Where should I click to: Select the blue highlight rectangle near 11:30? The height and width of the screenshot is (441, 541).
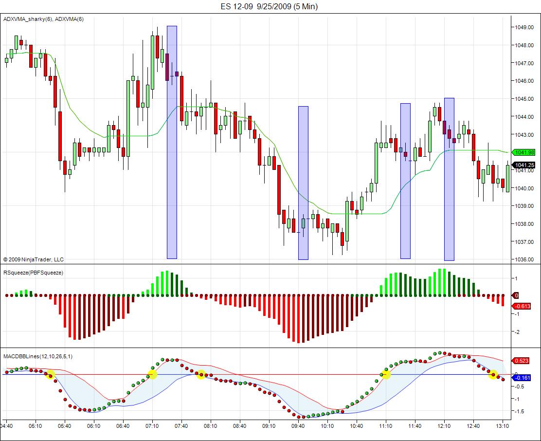(x=405, y=181)
